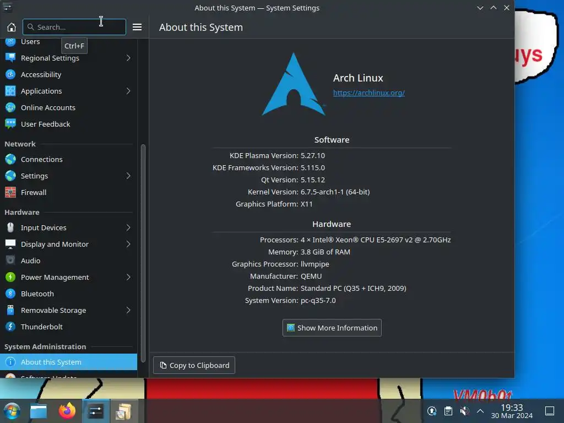
Task: Select Accessibility in the sidebar
Action: (68, 74)
